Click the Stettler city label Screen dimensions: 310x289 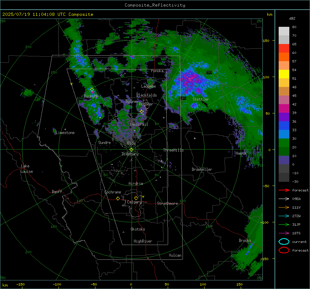point(201,99)
